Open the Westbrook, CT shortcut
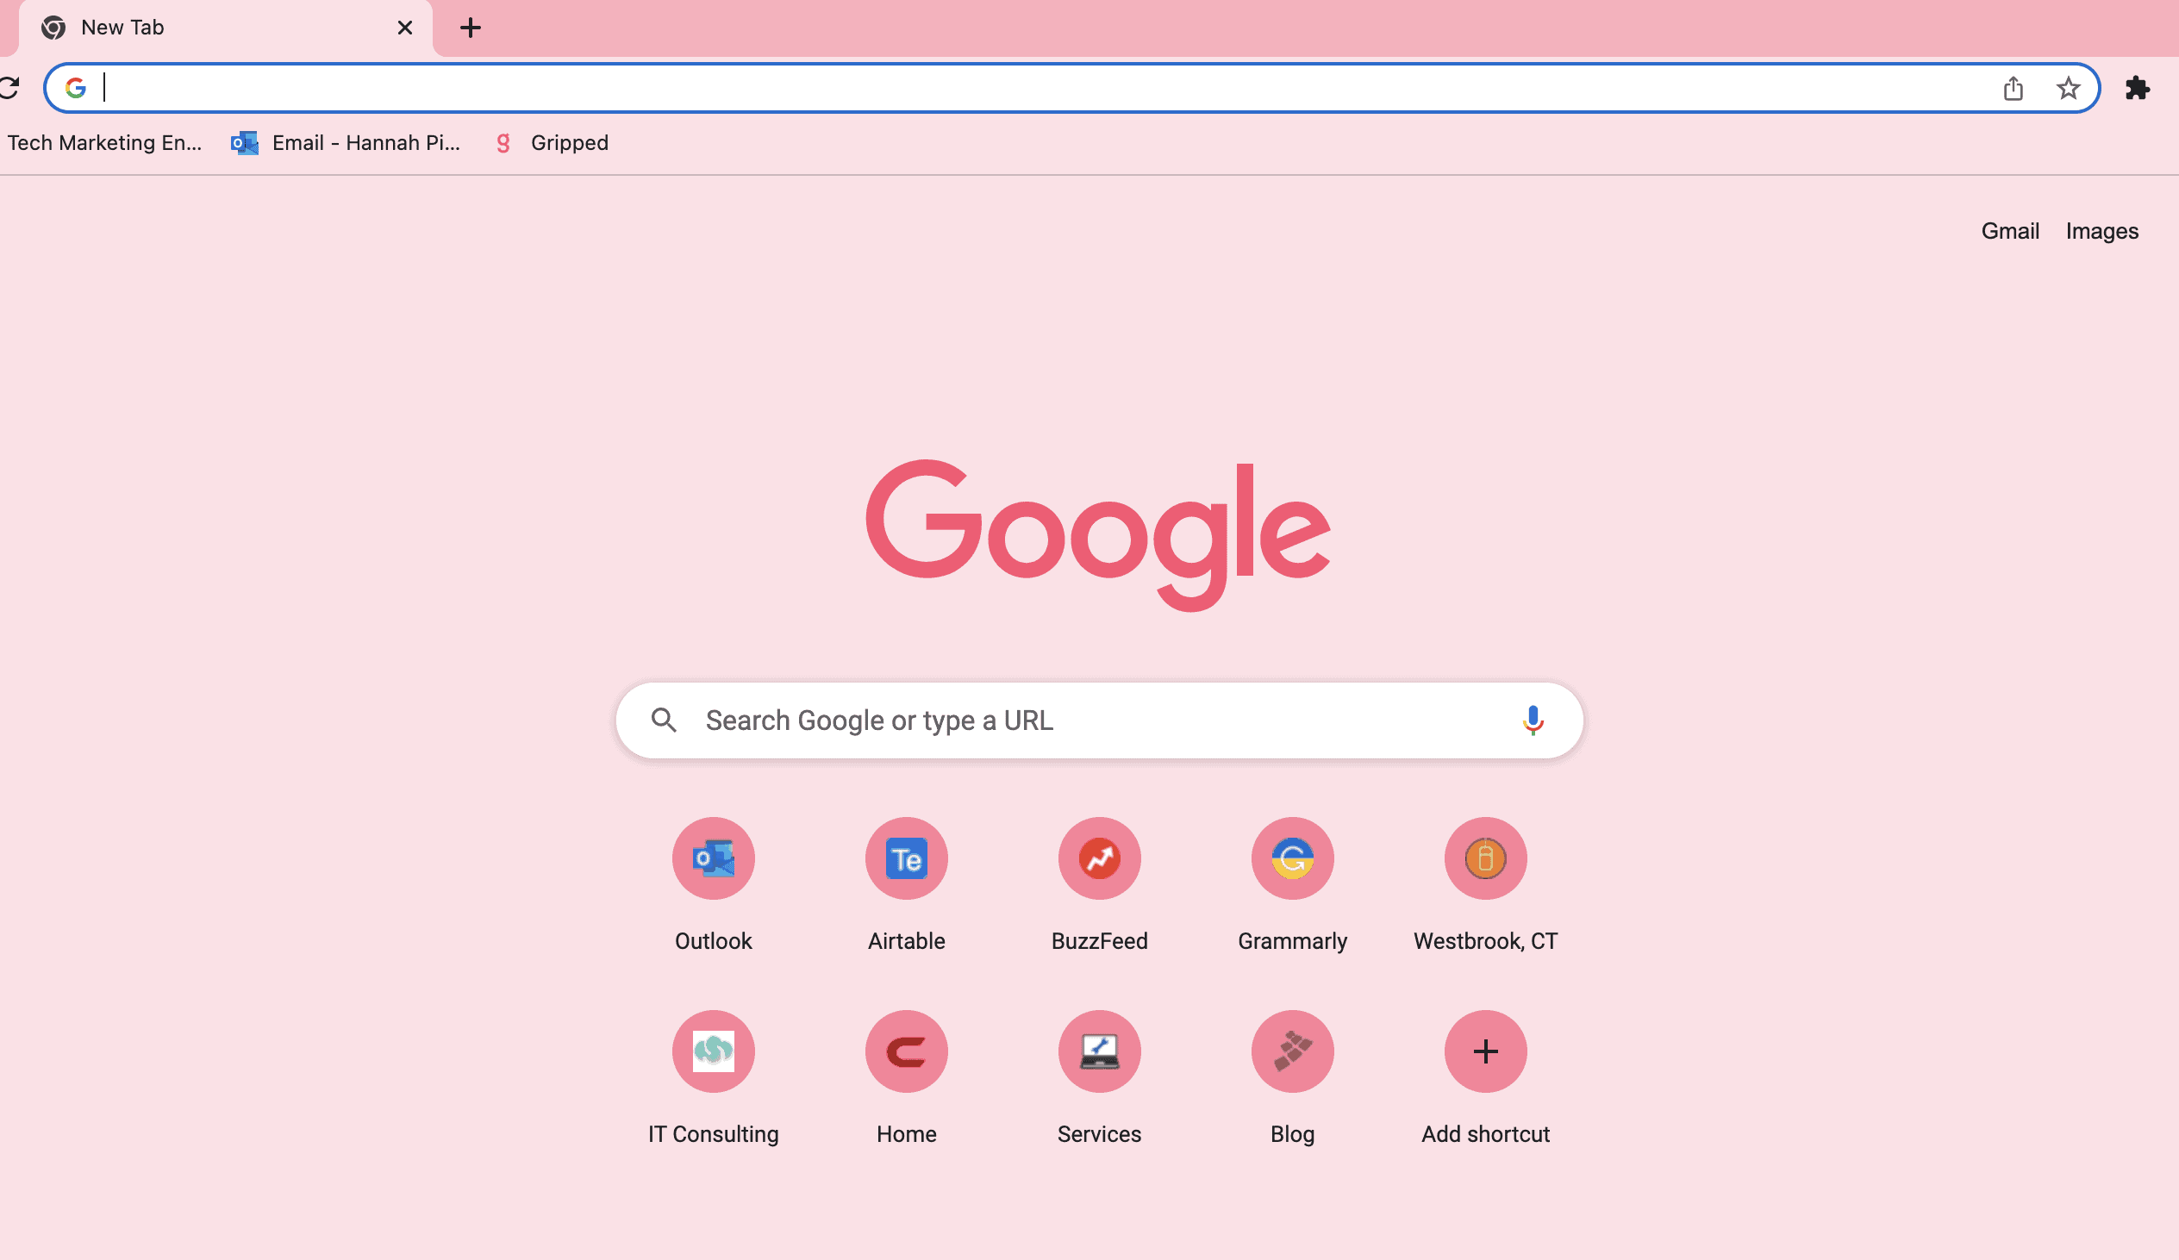2179x1260 pixels. click(x=1485, y=886)
